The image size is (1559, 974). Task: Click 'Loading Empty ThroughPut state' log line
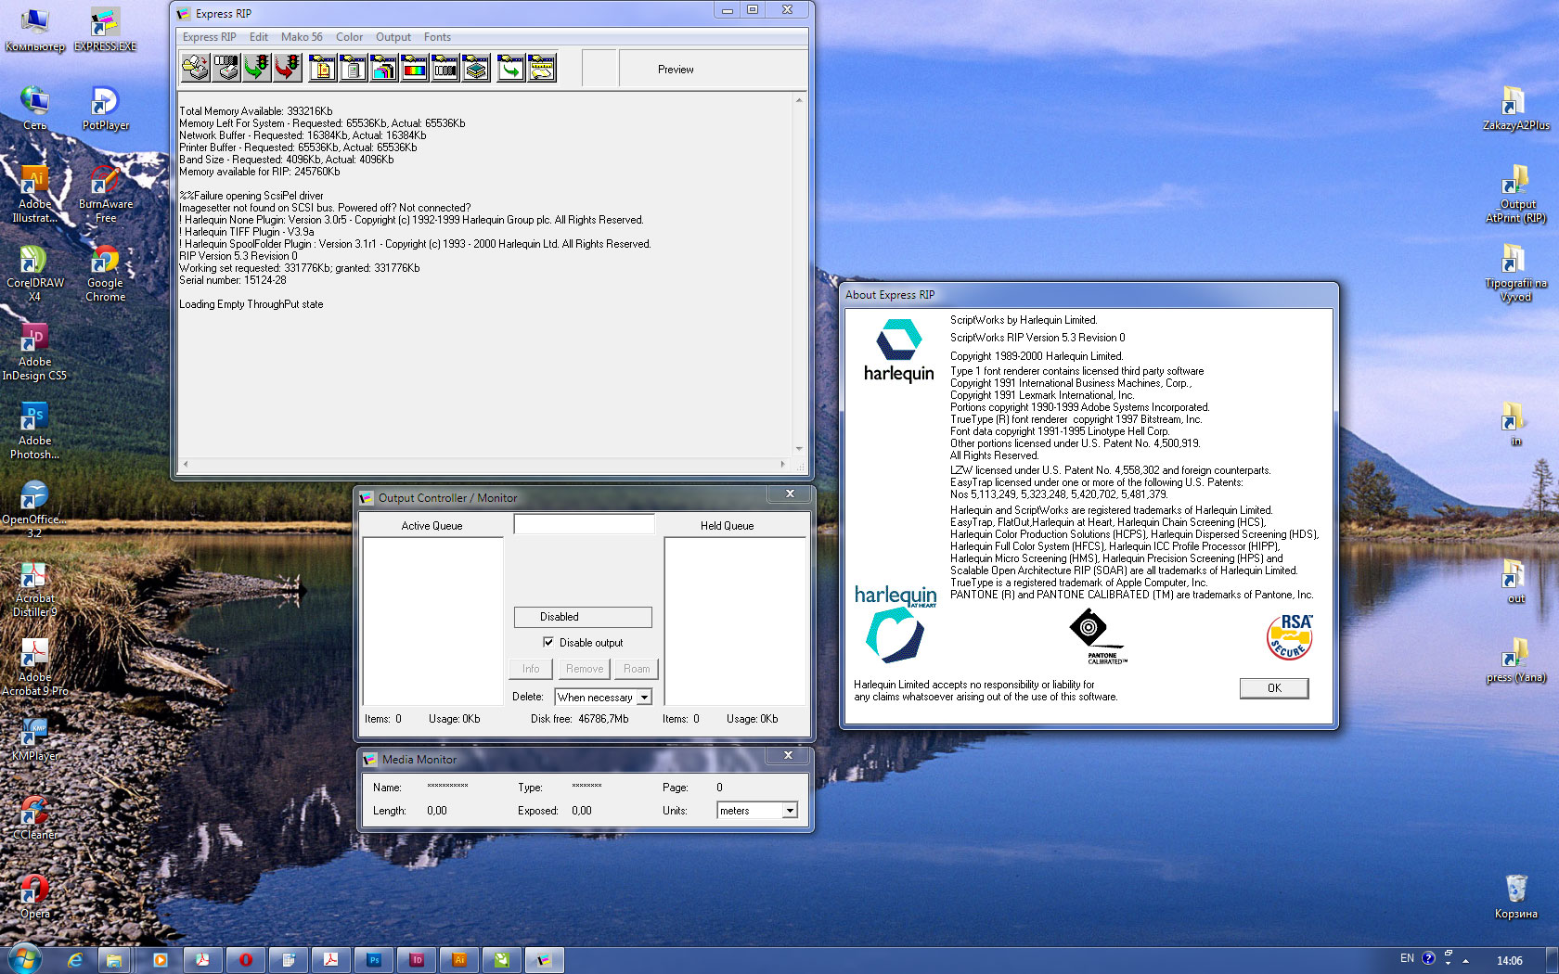point(251,304)
